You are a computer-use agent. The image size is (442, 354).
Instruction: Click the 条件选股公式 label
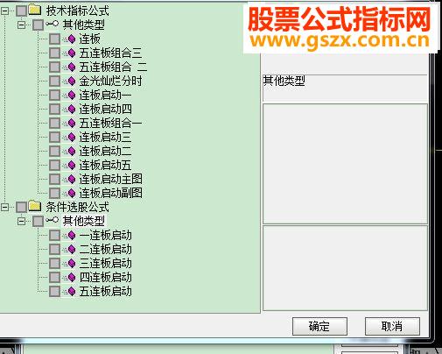point(78,207)
